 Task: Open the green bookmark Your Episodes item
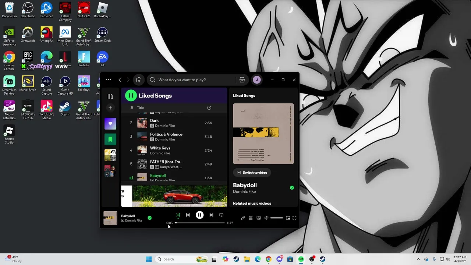[110, 139]
